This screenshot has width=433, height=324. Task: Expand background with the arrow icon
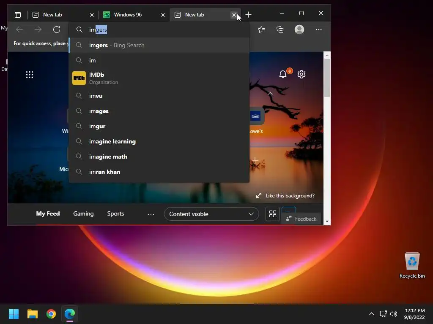258,196
